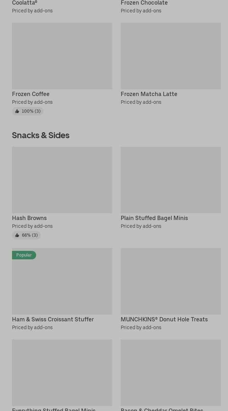Open Ham & Swiss Croissant Stuffer link
Image resolution: width=228 pixels, height=411 pixels.
pyautogui.click(x=53, y=320)
